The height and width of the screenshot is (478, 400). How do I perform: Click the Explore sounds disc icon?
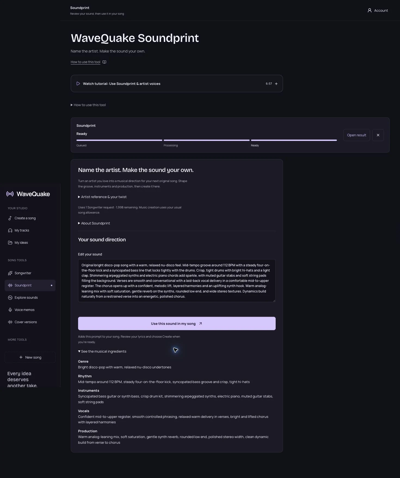[10, 298]
